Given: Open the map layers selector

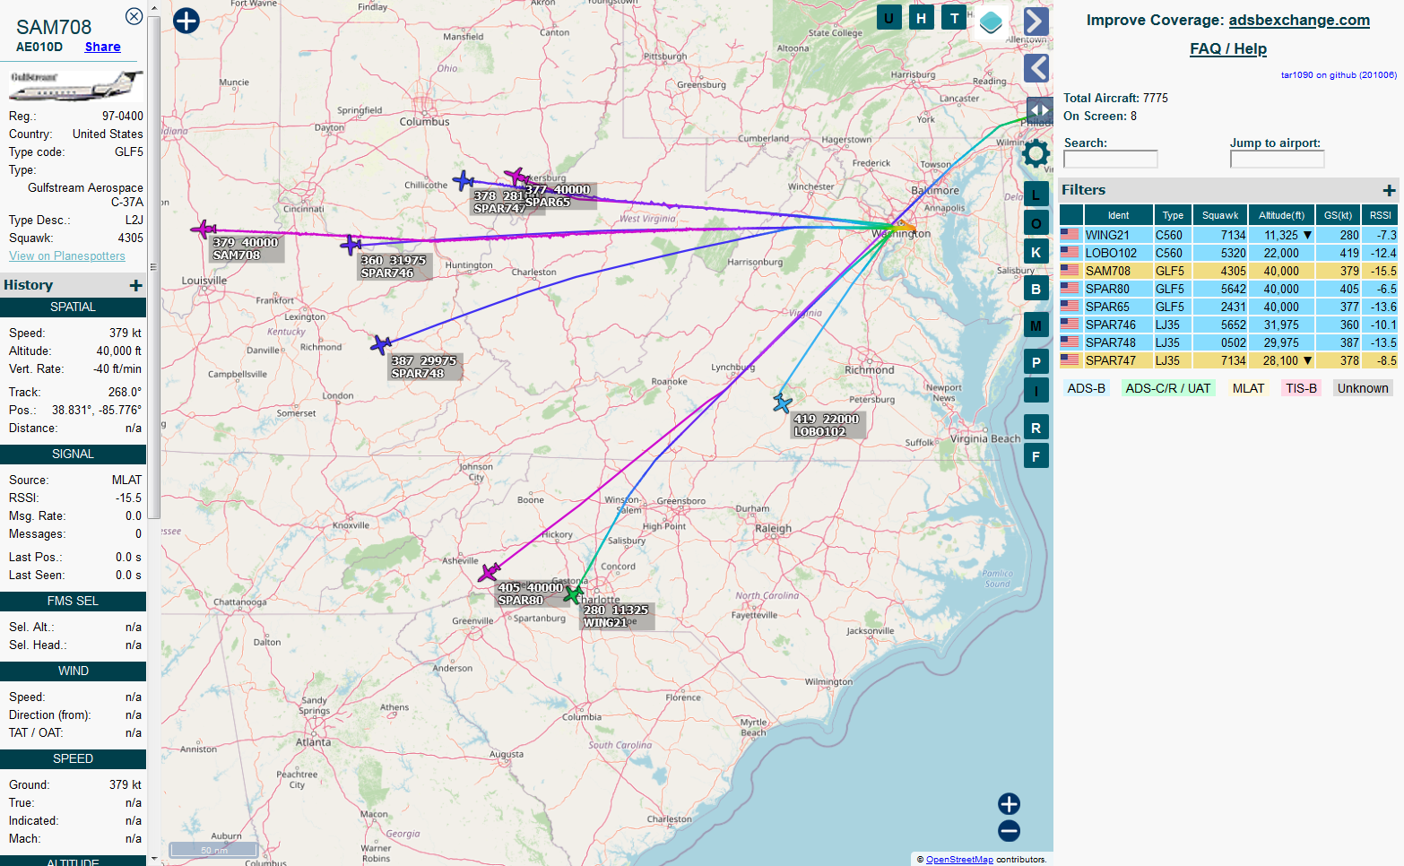Looking at the screenshot, I should [x=991, y=22].
